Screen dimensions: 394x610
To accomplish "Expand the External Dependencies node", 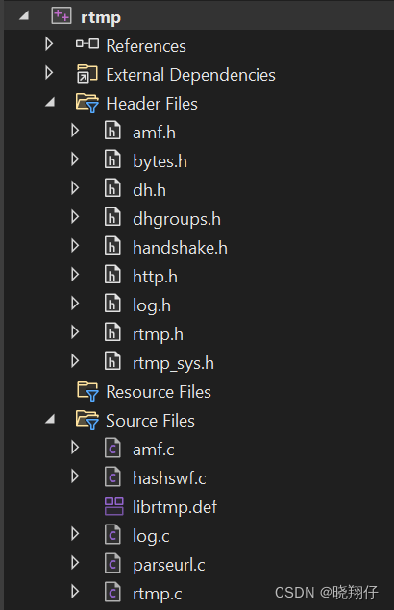I will [x=49, y=73].
